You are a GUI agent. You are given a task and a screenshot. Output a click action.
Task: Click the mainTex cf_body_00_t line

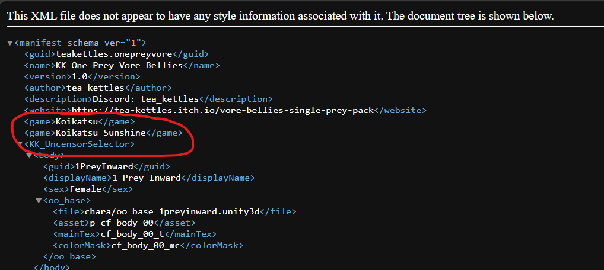tap(135, 234)
